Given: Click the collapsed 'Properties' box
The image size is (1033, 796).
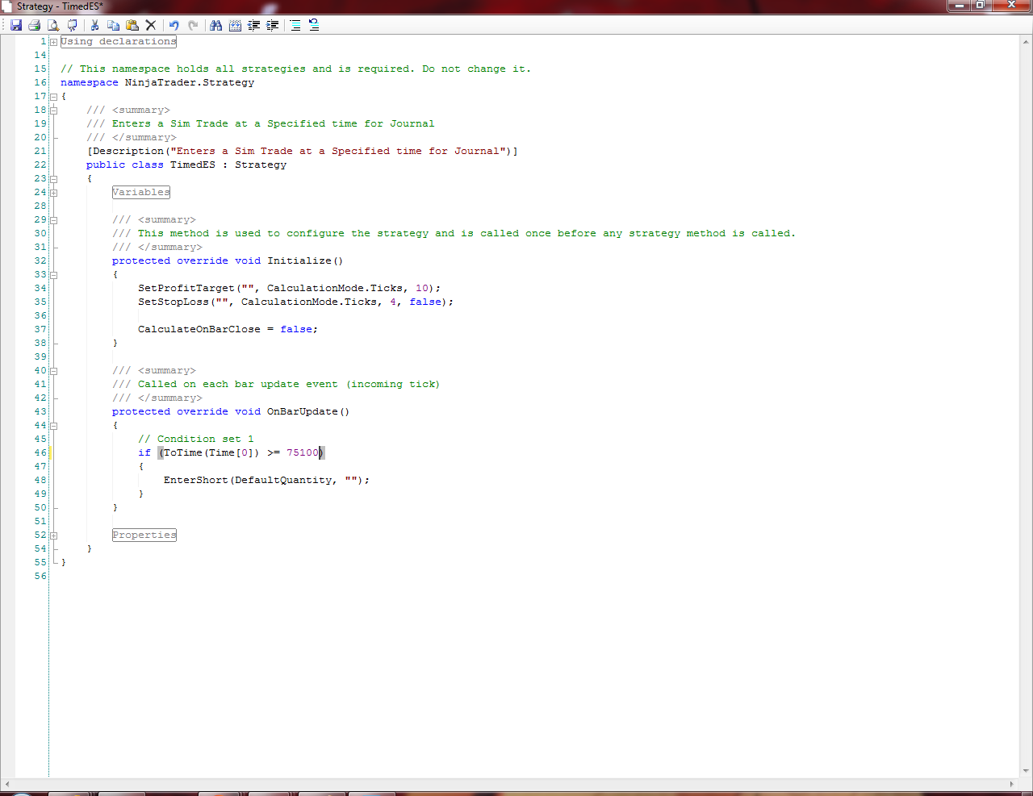Looking at the screenshot, I should tap(144, 536).
